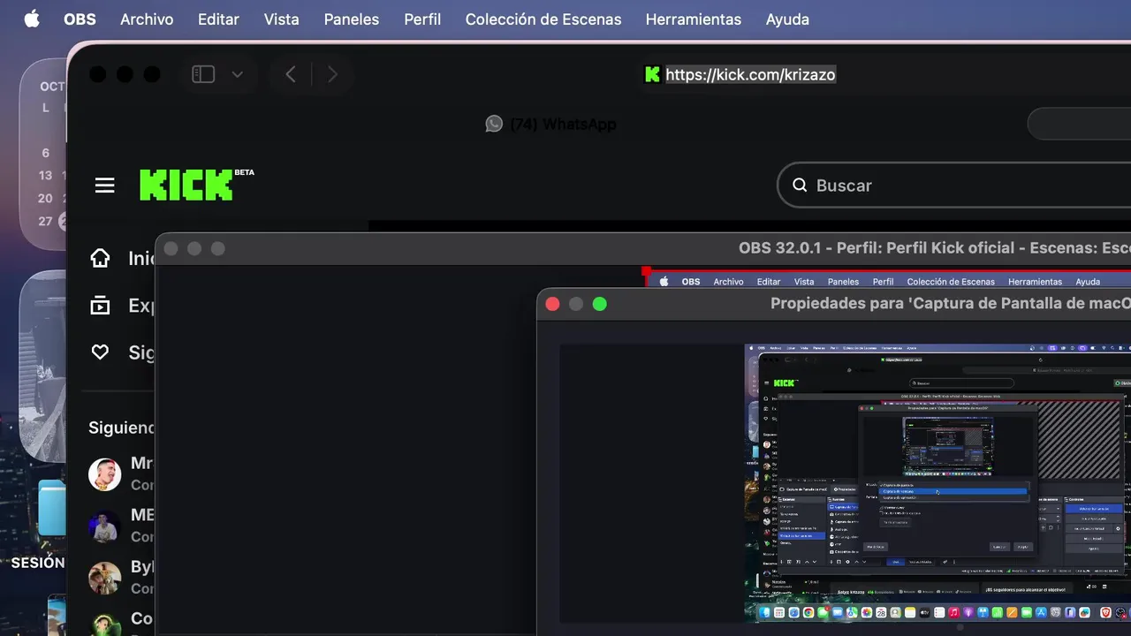The height and width of the screenshot is (636, 1131).
Task: Select day 20 in calendar widget
Action: 46,198
